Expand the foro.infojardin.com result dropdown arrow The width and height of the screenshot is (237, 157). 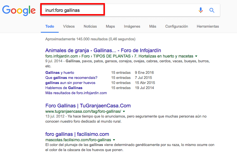point(196,56)
